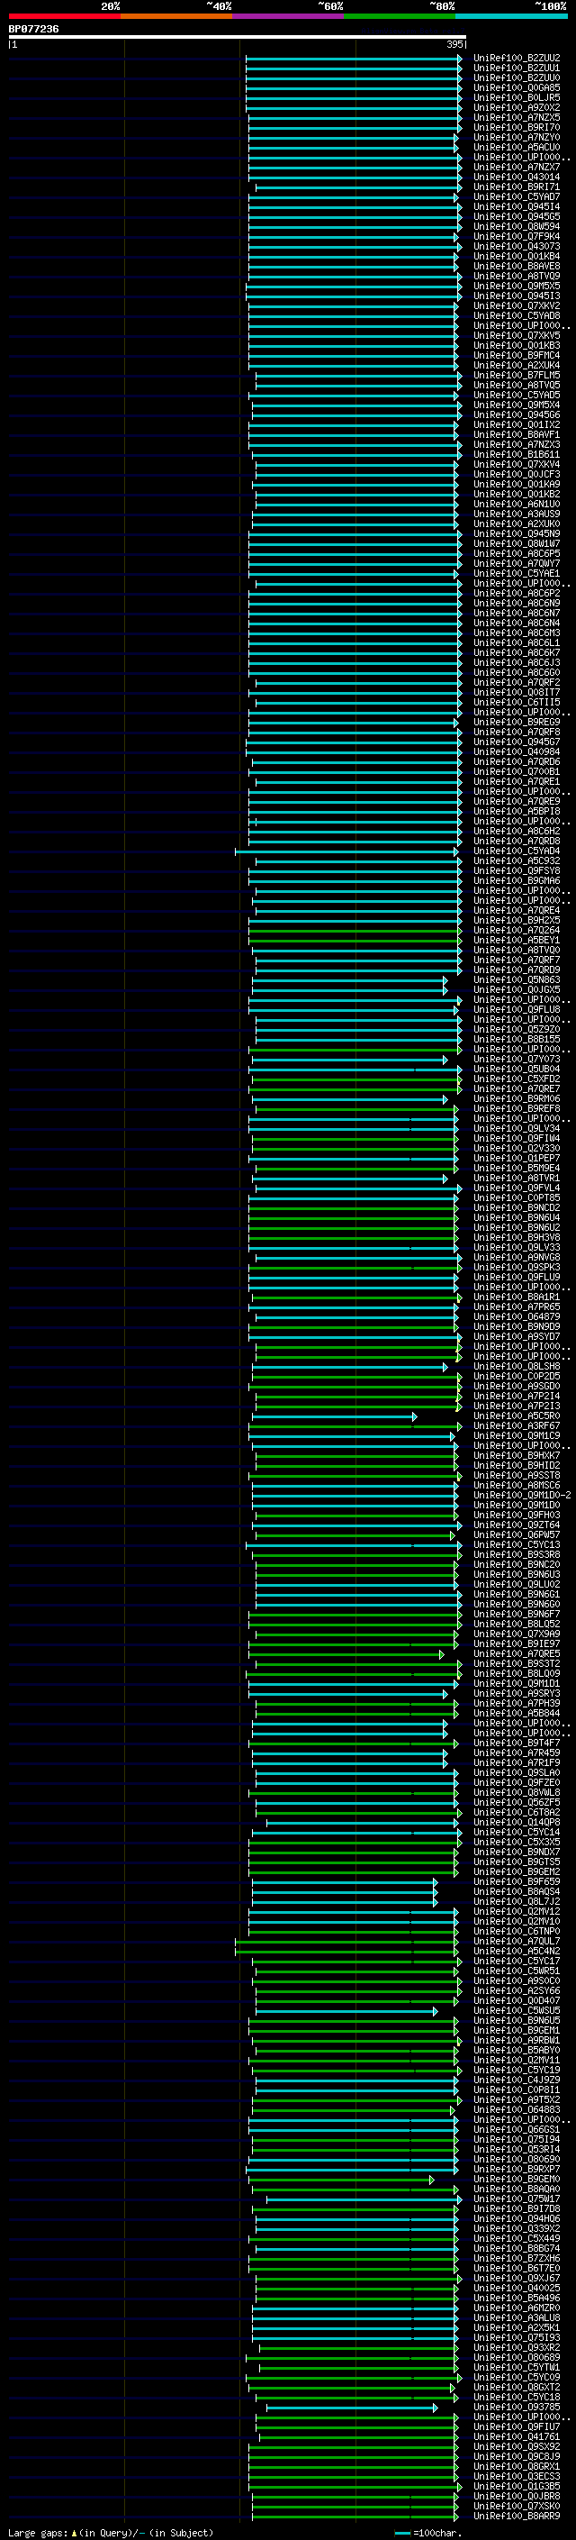Click hit label UniRef100_B9FMC4
The image size is (576, 2540).
517,355
